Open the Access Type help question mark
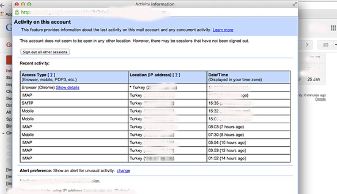 point(51,75)
